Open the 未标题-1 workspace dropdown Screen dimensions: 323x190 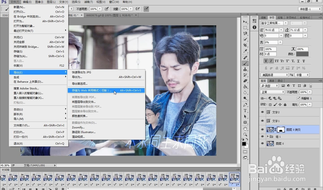click(x=310, y=9)
